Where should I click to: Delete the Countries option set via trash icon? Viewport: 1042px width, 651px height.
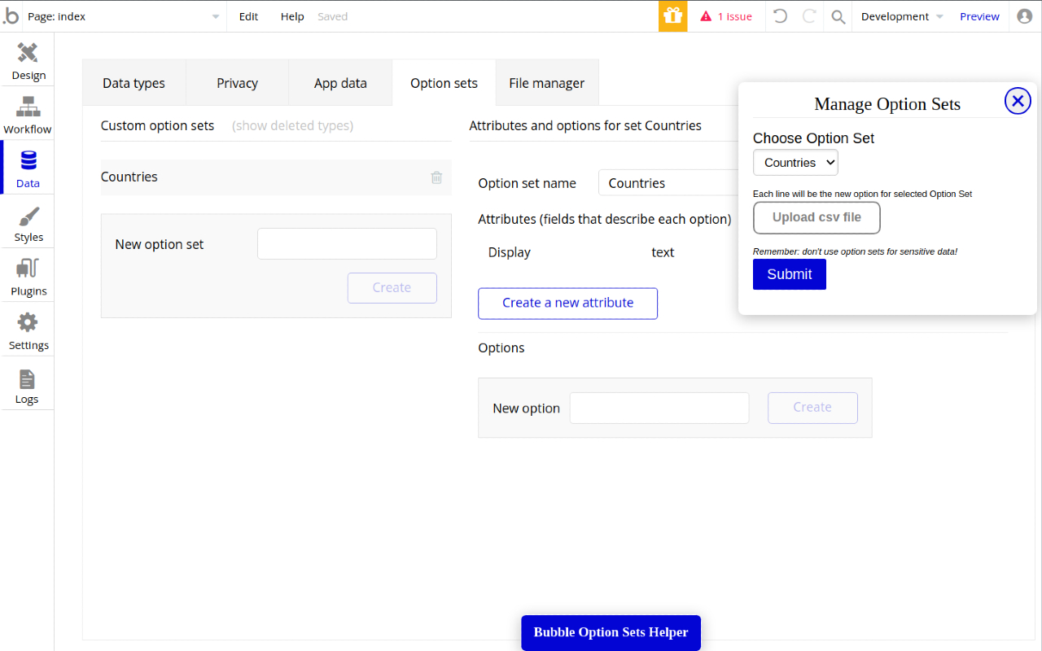[436, 177]
